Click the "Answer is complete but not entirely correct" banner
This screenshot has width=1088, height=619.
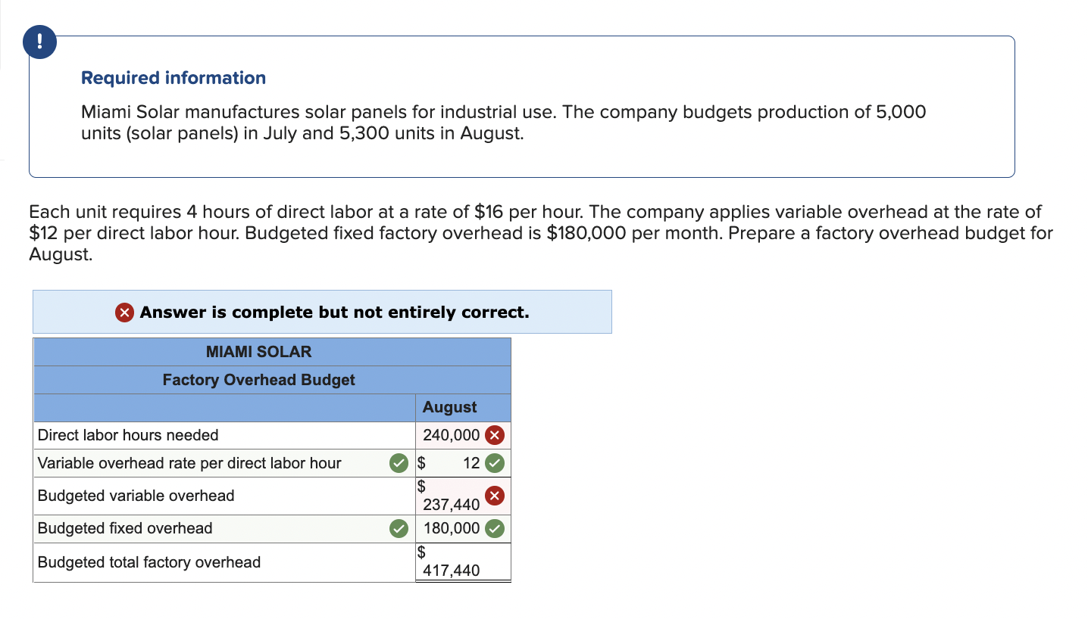pyautogui.click(x=334, y=313)
